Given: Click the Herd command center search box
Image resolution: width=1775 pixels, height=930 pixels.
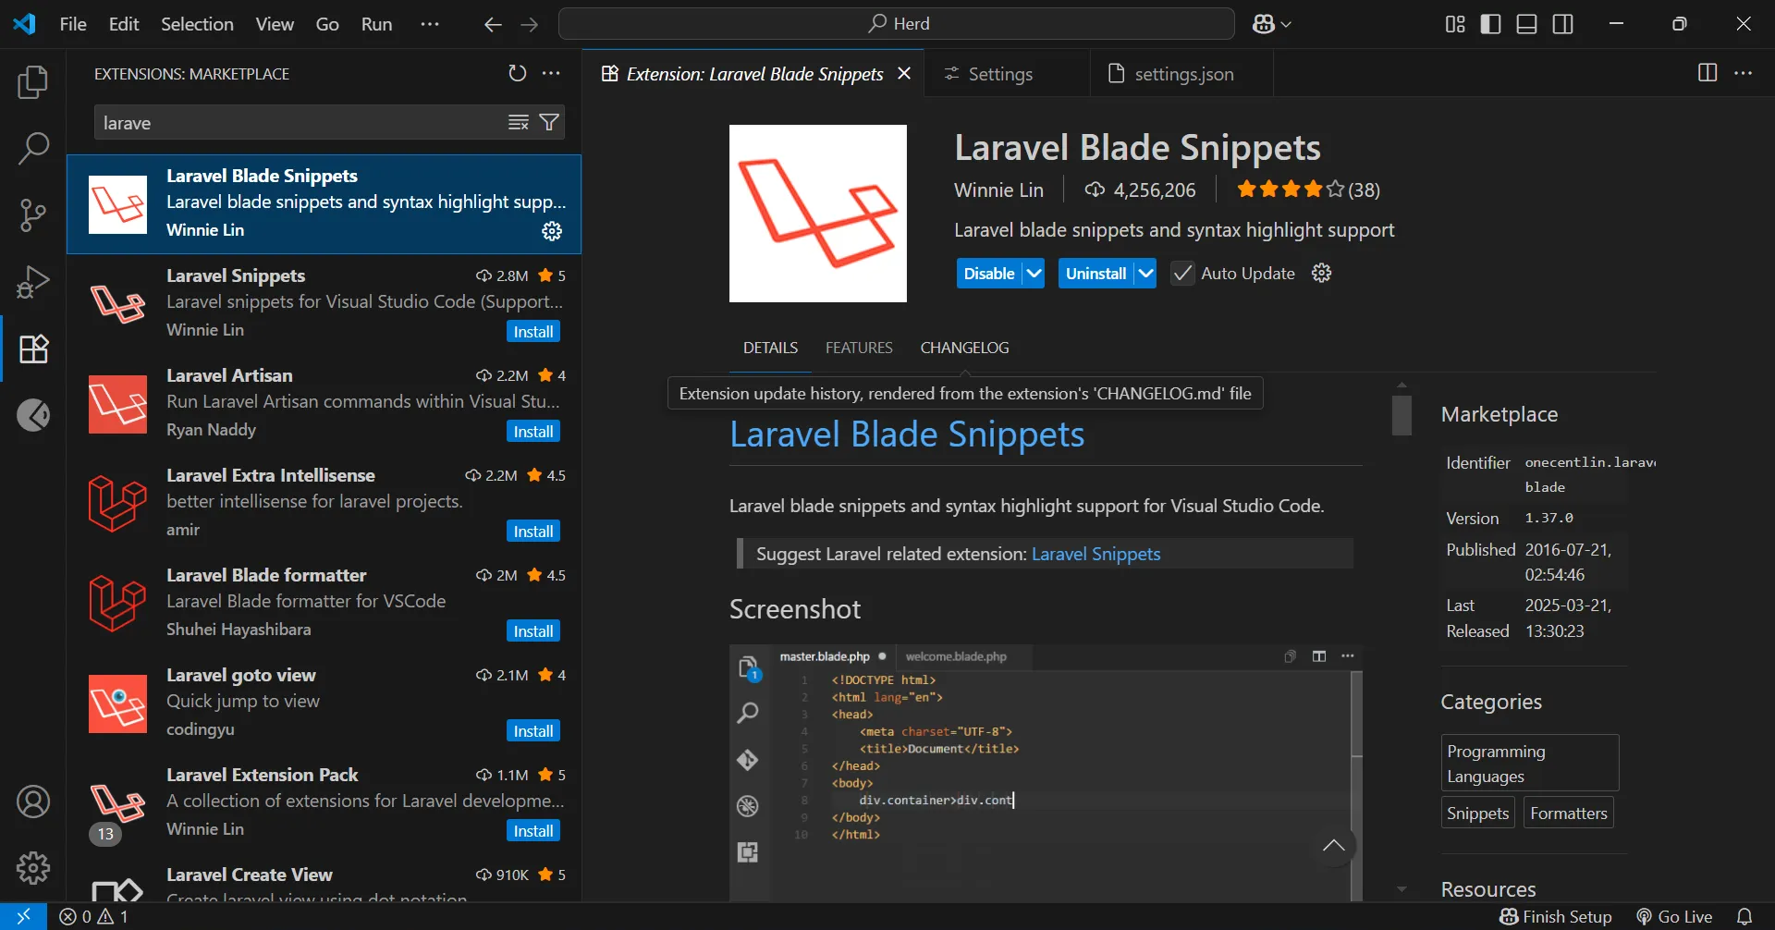Looking at the screenshot, I should 897,24.
